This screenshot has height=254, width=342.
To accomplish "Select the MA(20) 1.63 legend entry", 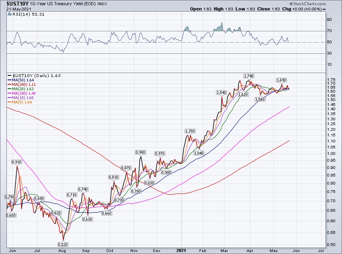I will click(23, 89).
